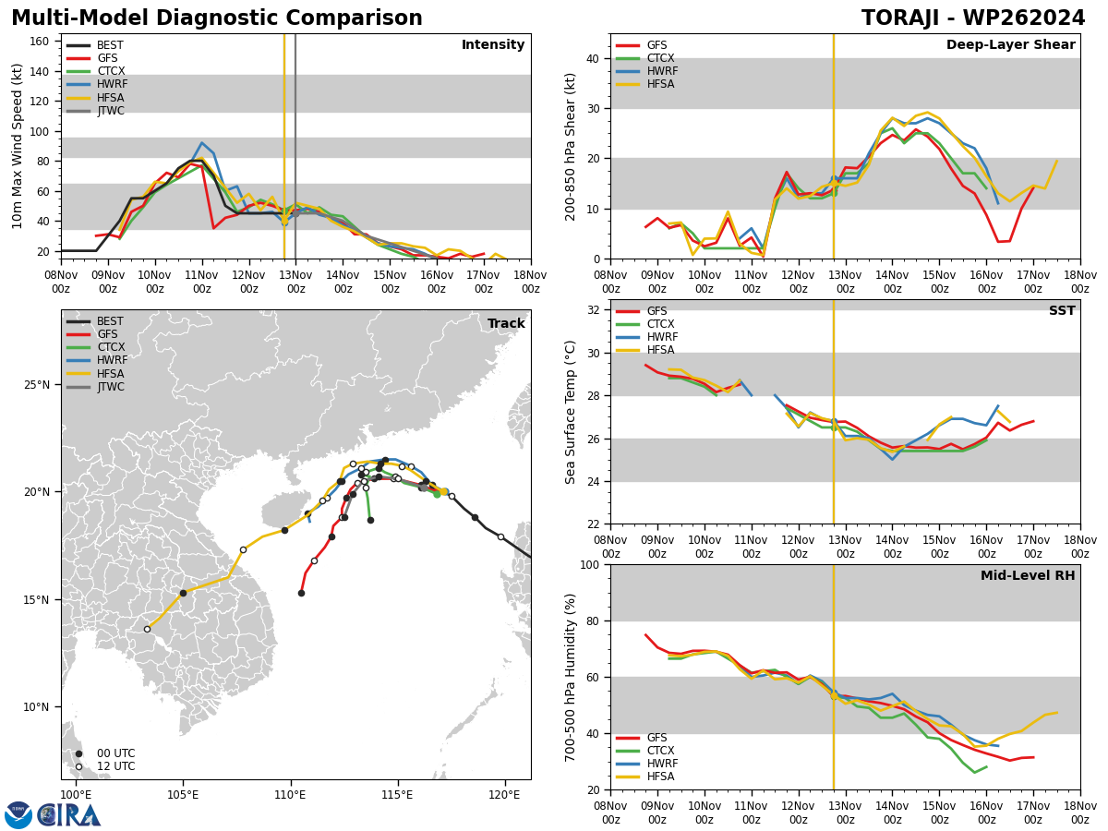This screenshot has height=831, width=1108.
Task: Click the 100 tick on Mid-Level RH y-axis
Action: (x=588, y=564)
